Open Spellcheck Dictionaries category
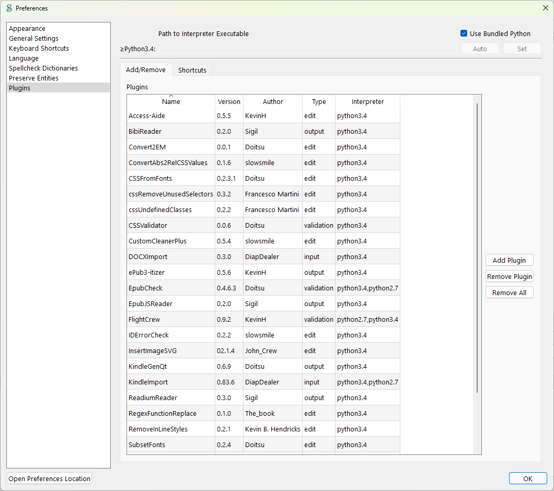554x491 pixels. [x=59, y=68]
